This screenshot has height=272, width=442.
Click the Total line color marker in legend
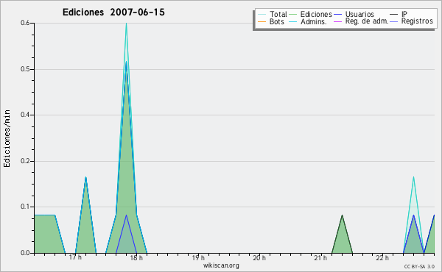click(x=262, y=15)
